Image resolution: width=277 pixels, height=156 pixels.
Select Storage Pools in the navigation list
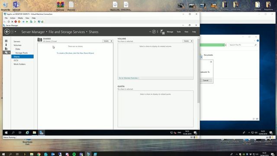pos(21,53)
